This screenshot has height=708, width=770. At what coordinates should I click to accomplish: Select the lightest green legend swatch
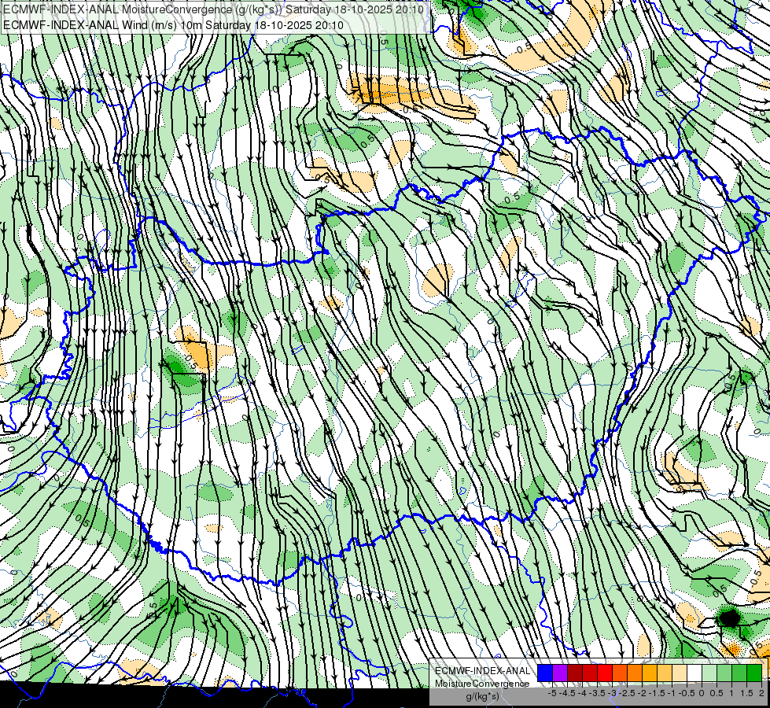709,673
